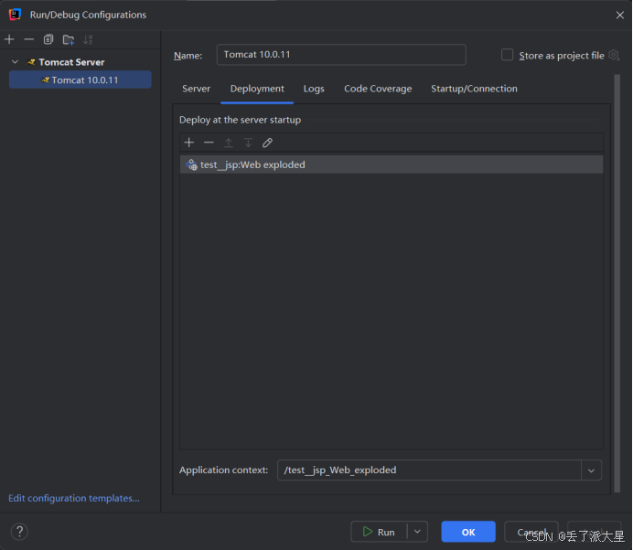Screen dimensions: 633x550
Task: Sort configurations alphabetically
Action: (88, 39)
